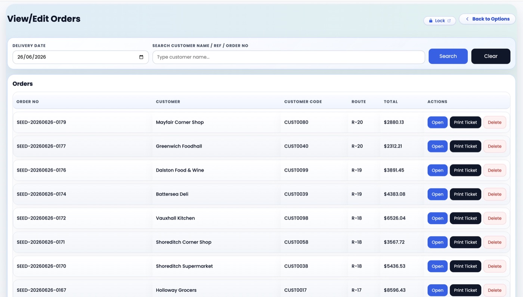Click the ROUTE column header
This screenshot has height=297, width=523.
click(x=359, y=102)
